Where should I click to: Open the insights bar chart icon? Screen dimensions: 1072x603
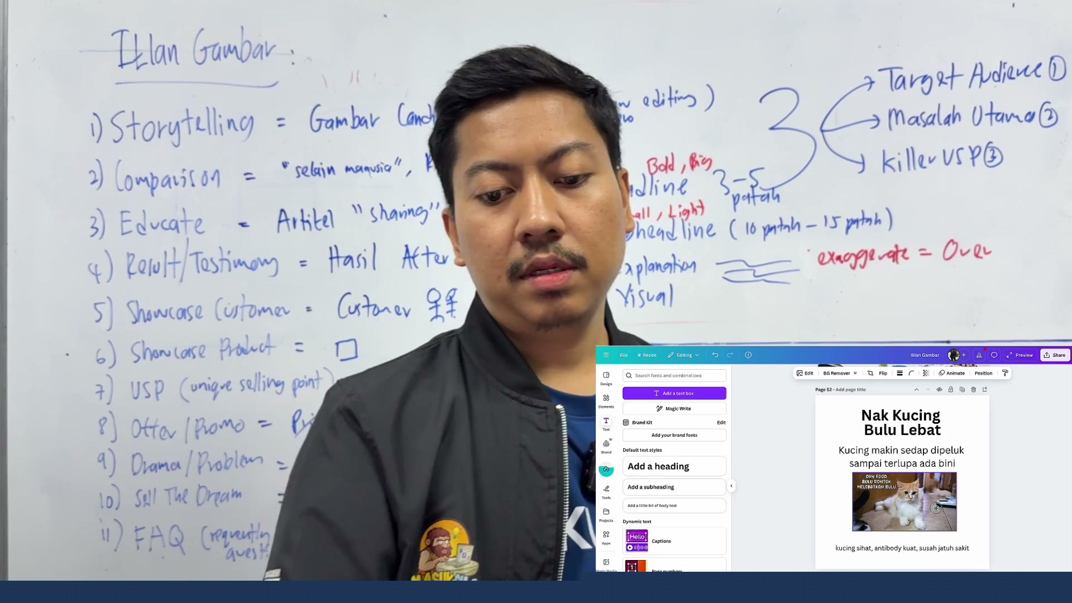coord(979,355)
